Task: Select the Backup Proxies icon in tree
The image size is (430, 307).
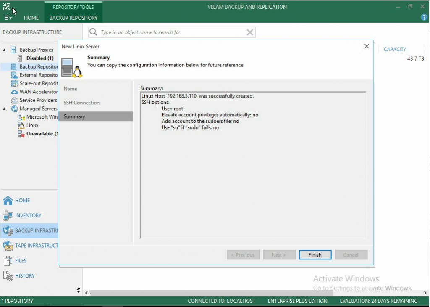Action: (14, 50)
